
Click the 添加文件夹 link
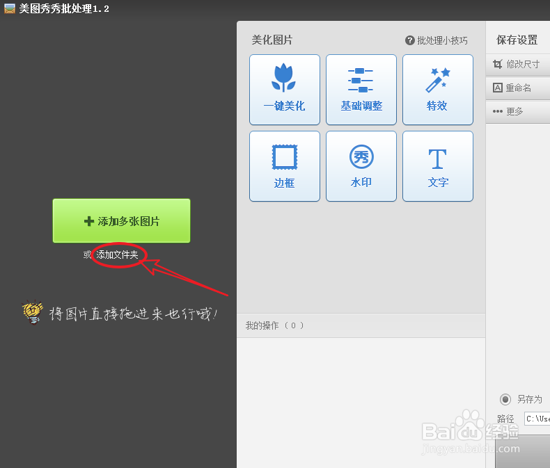tap(117, 255)
